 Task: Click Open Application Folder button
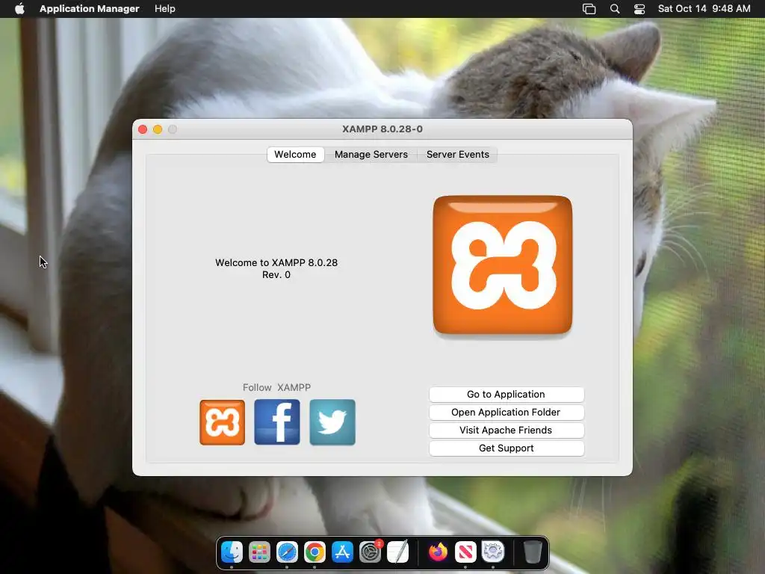tap(507, 413)
